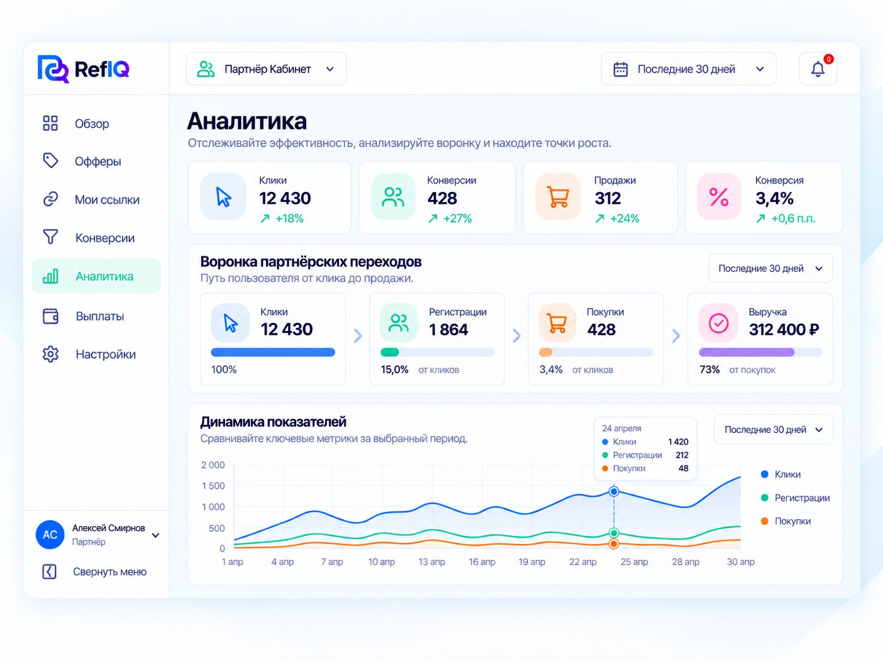Click the Конверсии funnel icon in sidebar

[x=51, y=237]
